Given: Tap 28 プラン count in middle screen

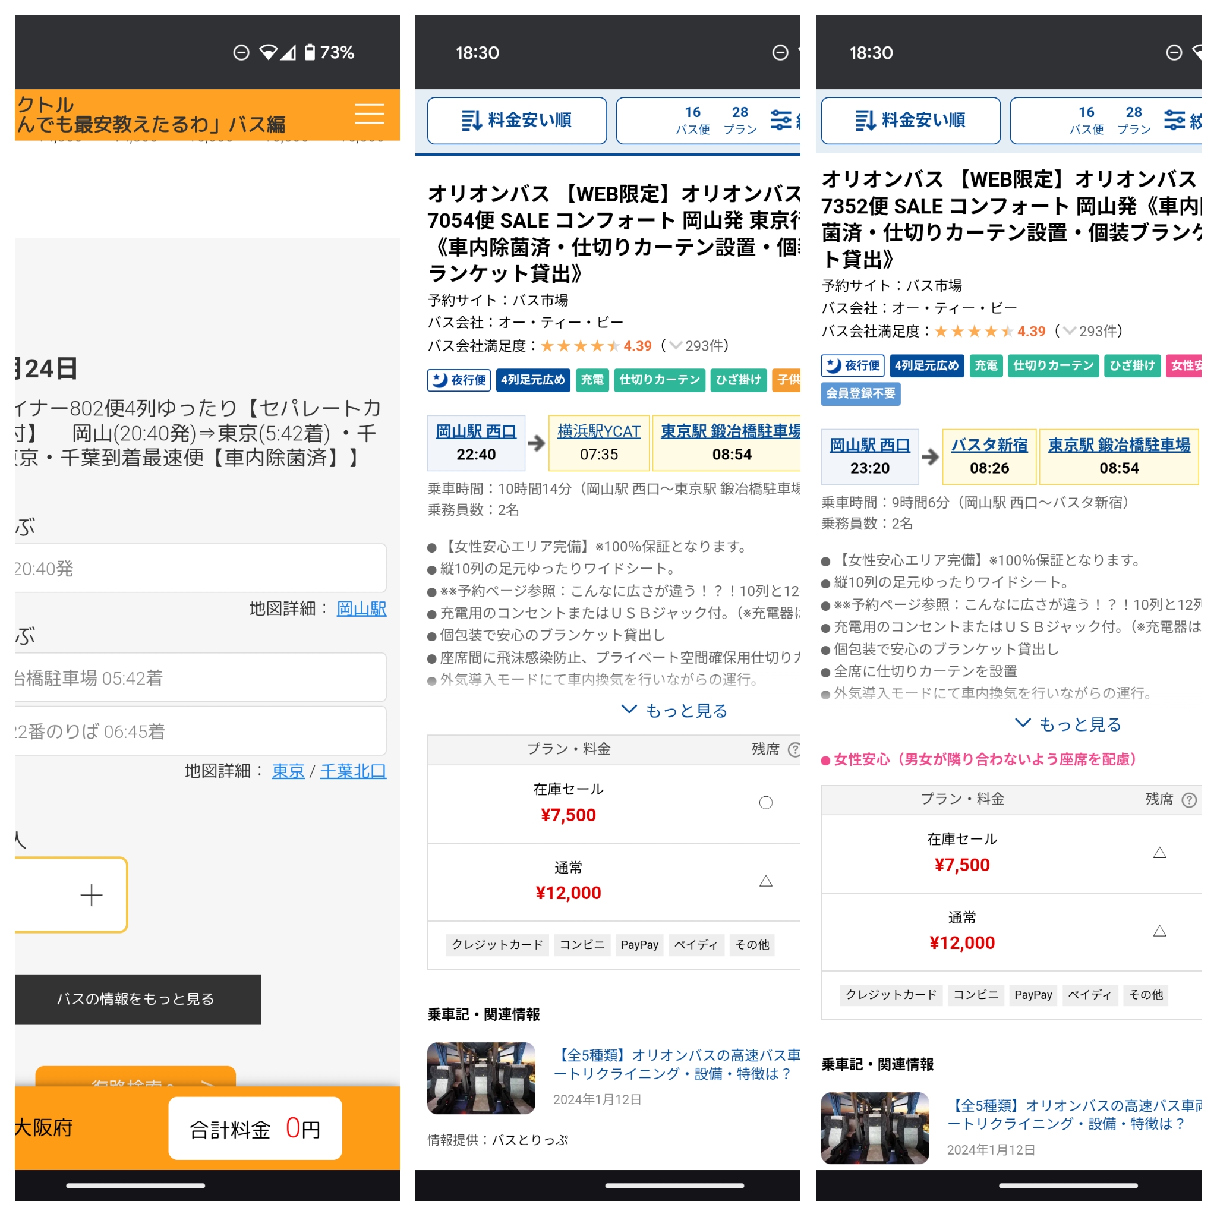Looking at the screenshot, I should tap(740, 120).
